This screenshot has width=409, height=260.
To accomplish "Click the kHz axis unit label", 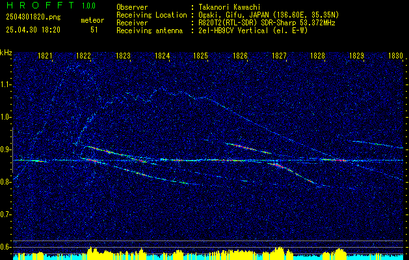I will tap(6, 53).
